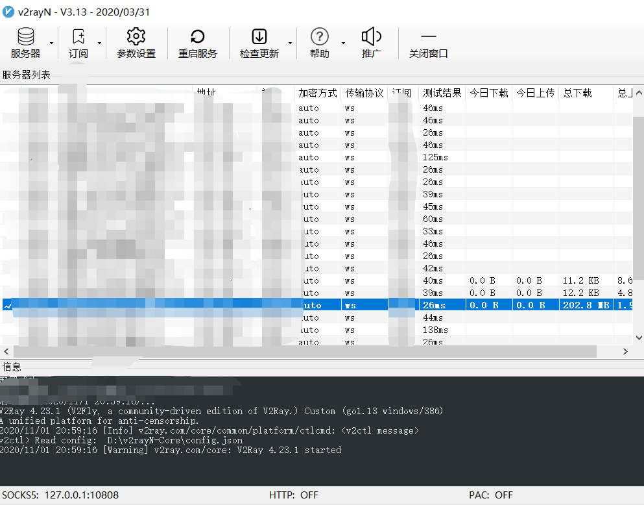The height and width of the screenshot is (505, 644).
Task: Sort by the 今日下载 column header
Action: tap(489, 93)
